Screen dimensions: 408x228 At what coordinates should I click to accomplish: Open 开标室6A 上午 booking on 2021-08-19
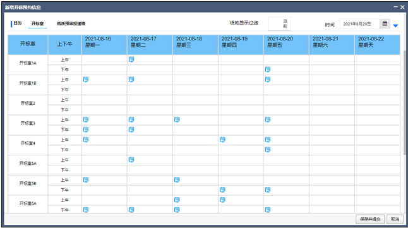coord(222,200)
